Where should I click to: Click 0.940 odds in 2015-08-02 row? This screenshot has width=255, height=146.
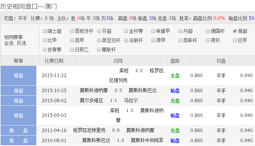pos(246,101)
